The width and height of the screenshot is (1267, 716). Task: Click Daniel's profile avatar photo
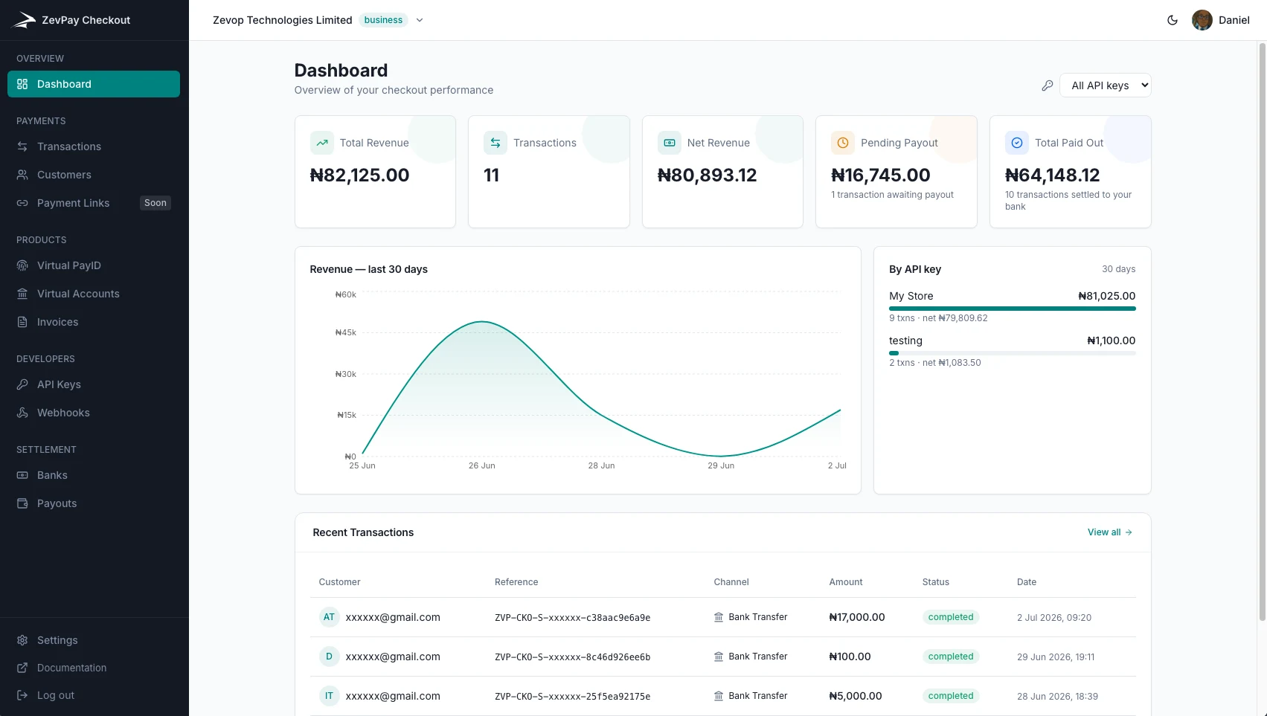click(x=1202, y=20)
